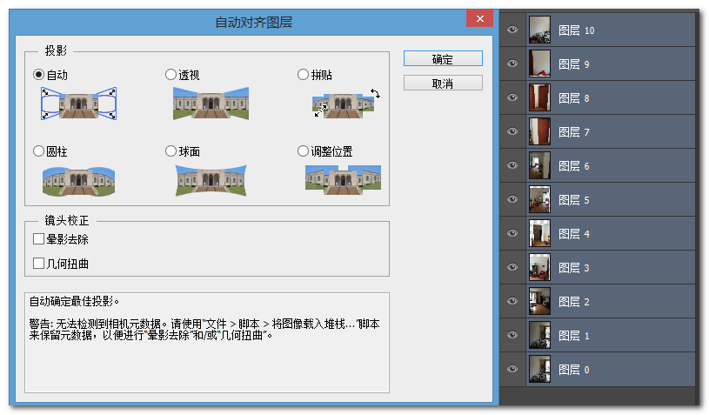
Task: Select the 图层 7 thumbnail
Action: [x=540, y=131]
